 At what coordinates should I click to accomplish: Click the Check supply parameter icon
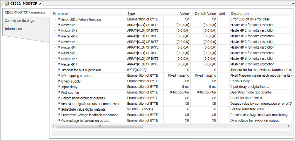tap(59, 81)
